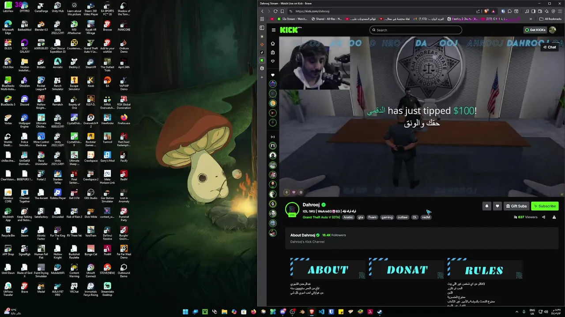Image resolution: width=565 pixels, height=317 pixels.
Task: Open Streamlabs Desktop shortcut
Action: click(107, 289)
